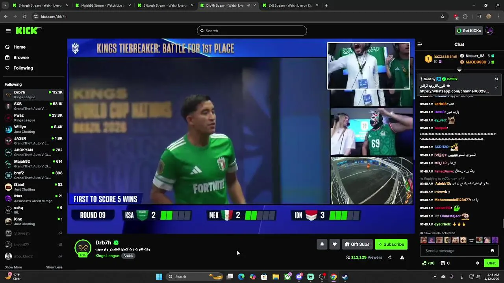504x283 pixels.
Task: Open the Kings League category link
Action: point(107,255)
